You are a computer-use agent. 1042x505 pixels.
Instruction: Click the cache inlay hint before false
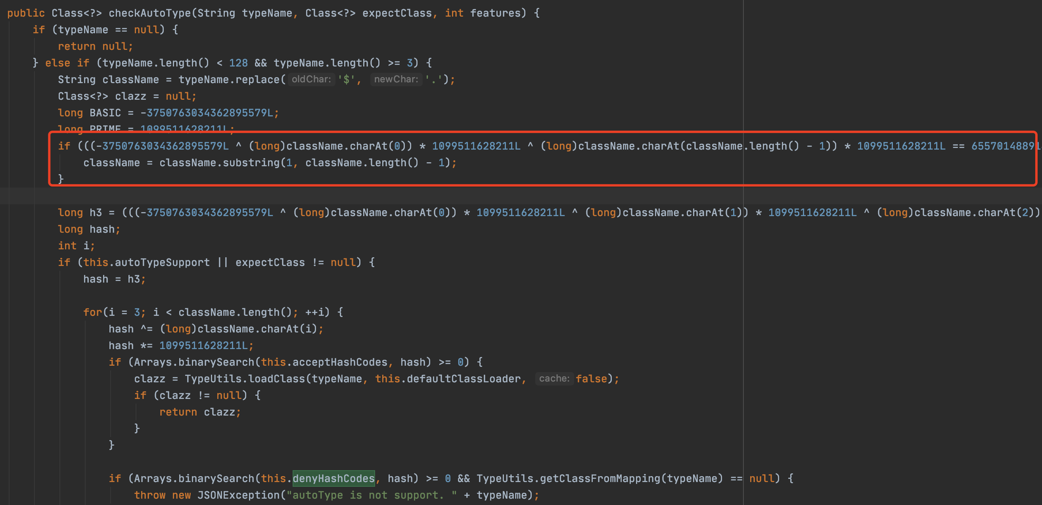pyautogui.click(x=554, y=379)
